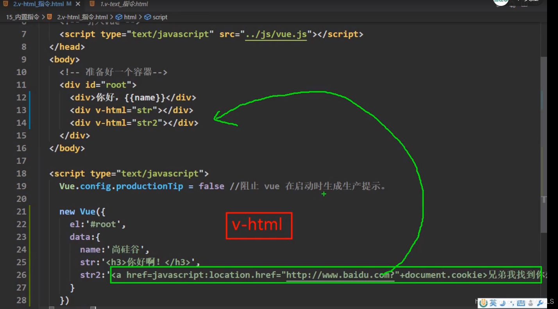Click line number 18 in the gutter
This screenshot has height=309, width=558.
click(21, 174)
